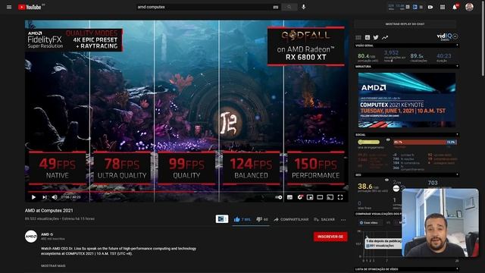Open the three-dot more actions menu

click(x=343, y=220)
